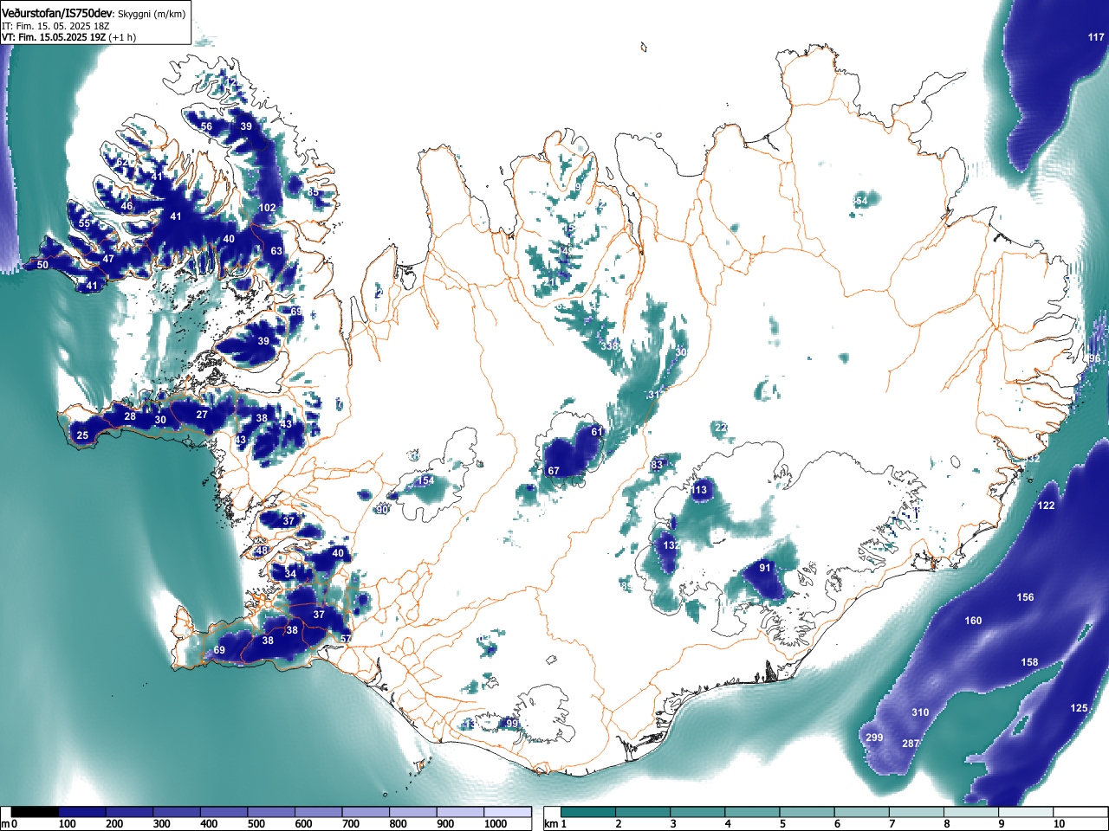Click the 57 visibility value label
Screen dimensions: 1109x831
click(x=346, y=639)
